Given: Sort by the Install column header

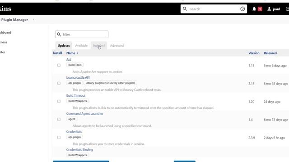Looking at the screenshot, I should [57, 53].
